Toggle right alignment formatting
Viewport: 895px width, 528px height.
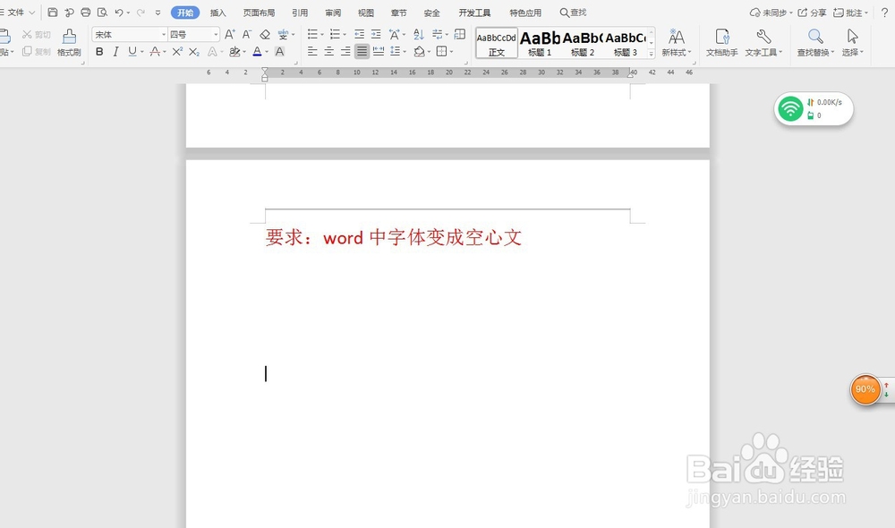pos(346,51)
